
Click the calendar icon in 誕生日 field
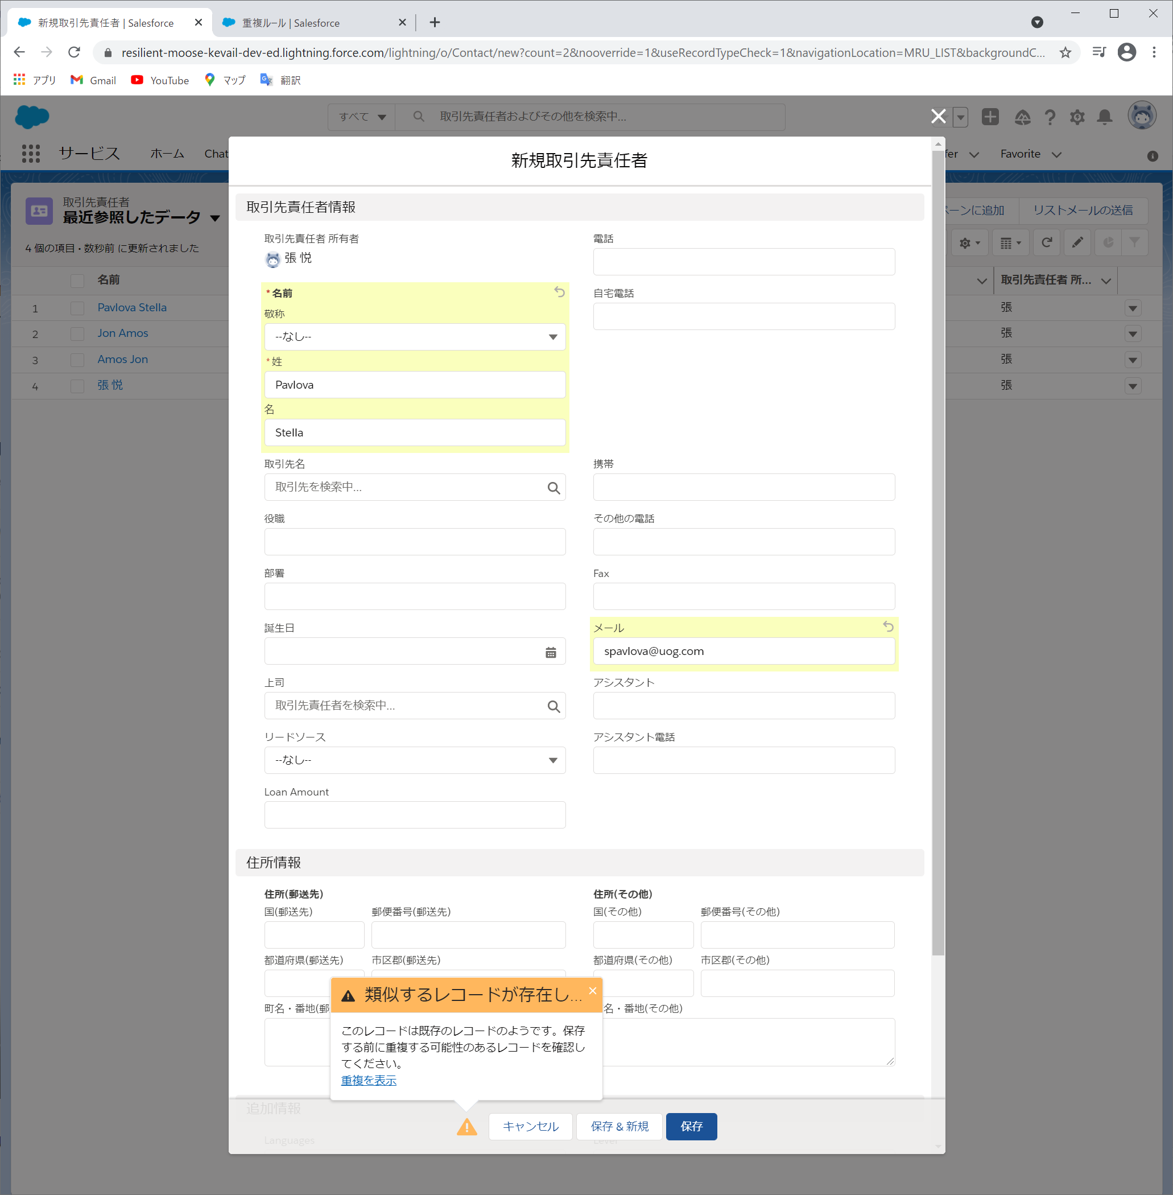550,652
